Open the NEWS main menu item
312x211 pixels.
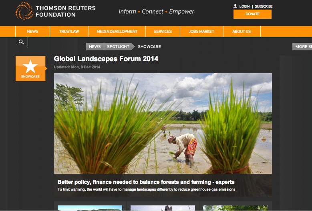pyautogui.click(x=32, y=31)
